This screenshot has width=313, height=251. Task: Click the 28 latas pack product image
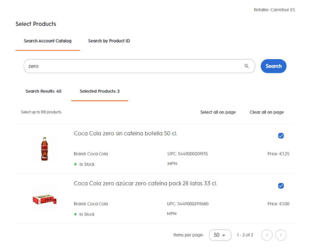[45, 199]
